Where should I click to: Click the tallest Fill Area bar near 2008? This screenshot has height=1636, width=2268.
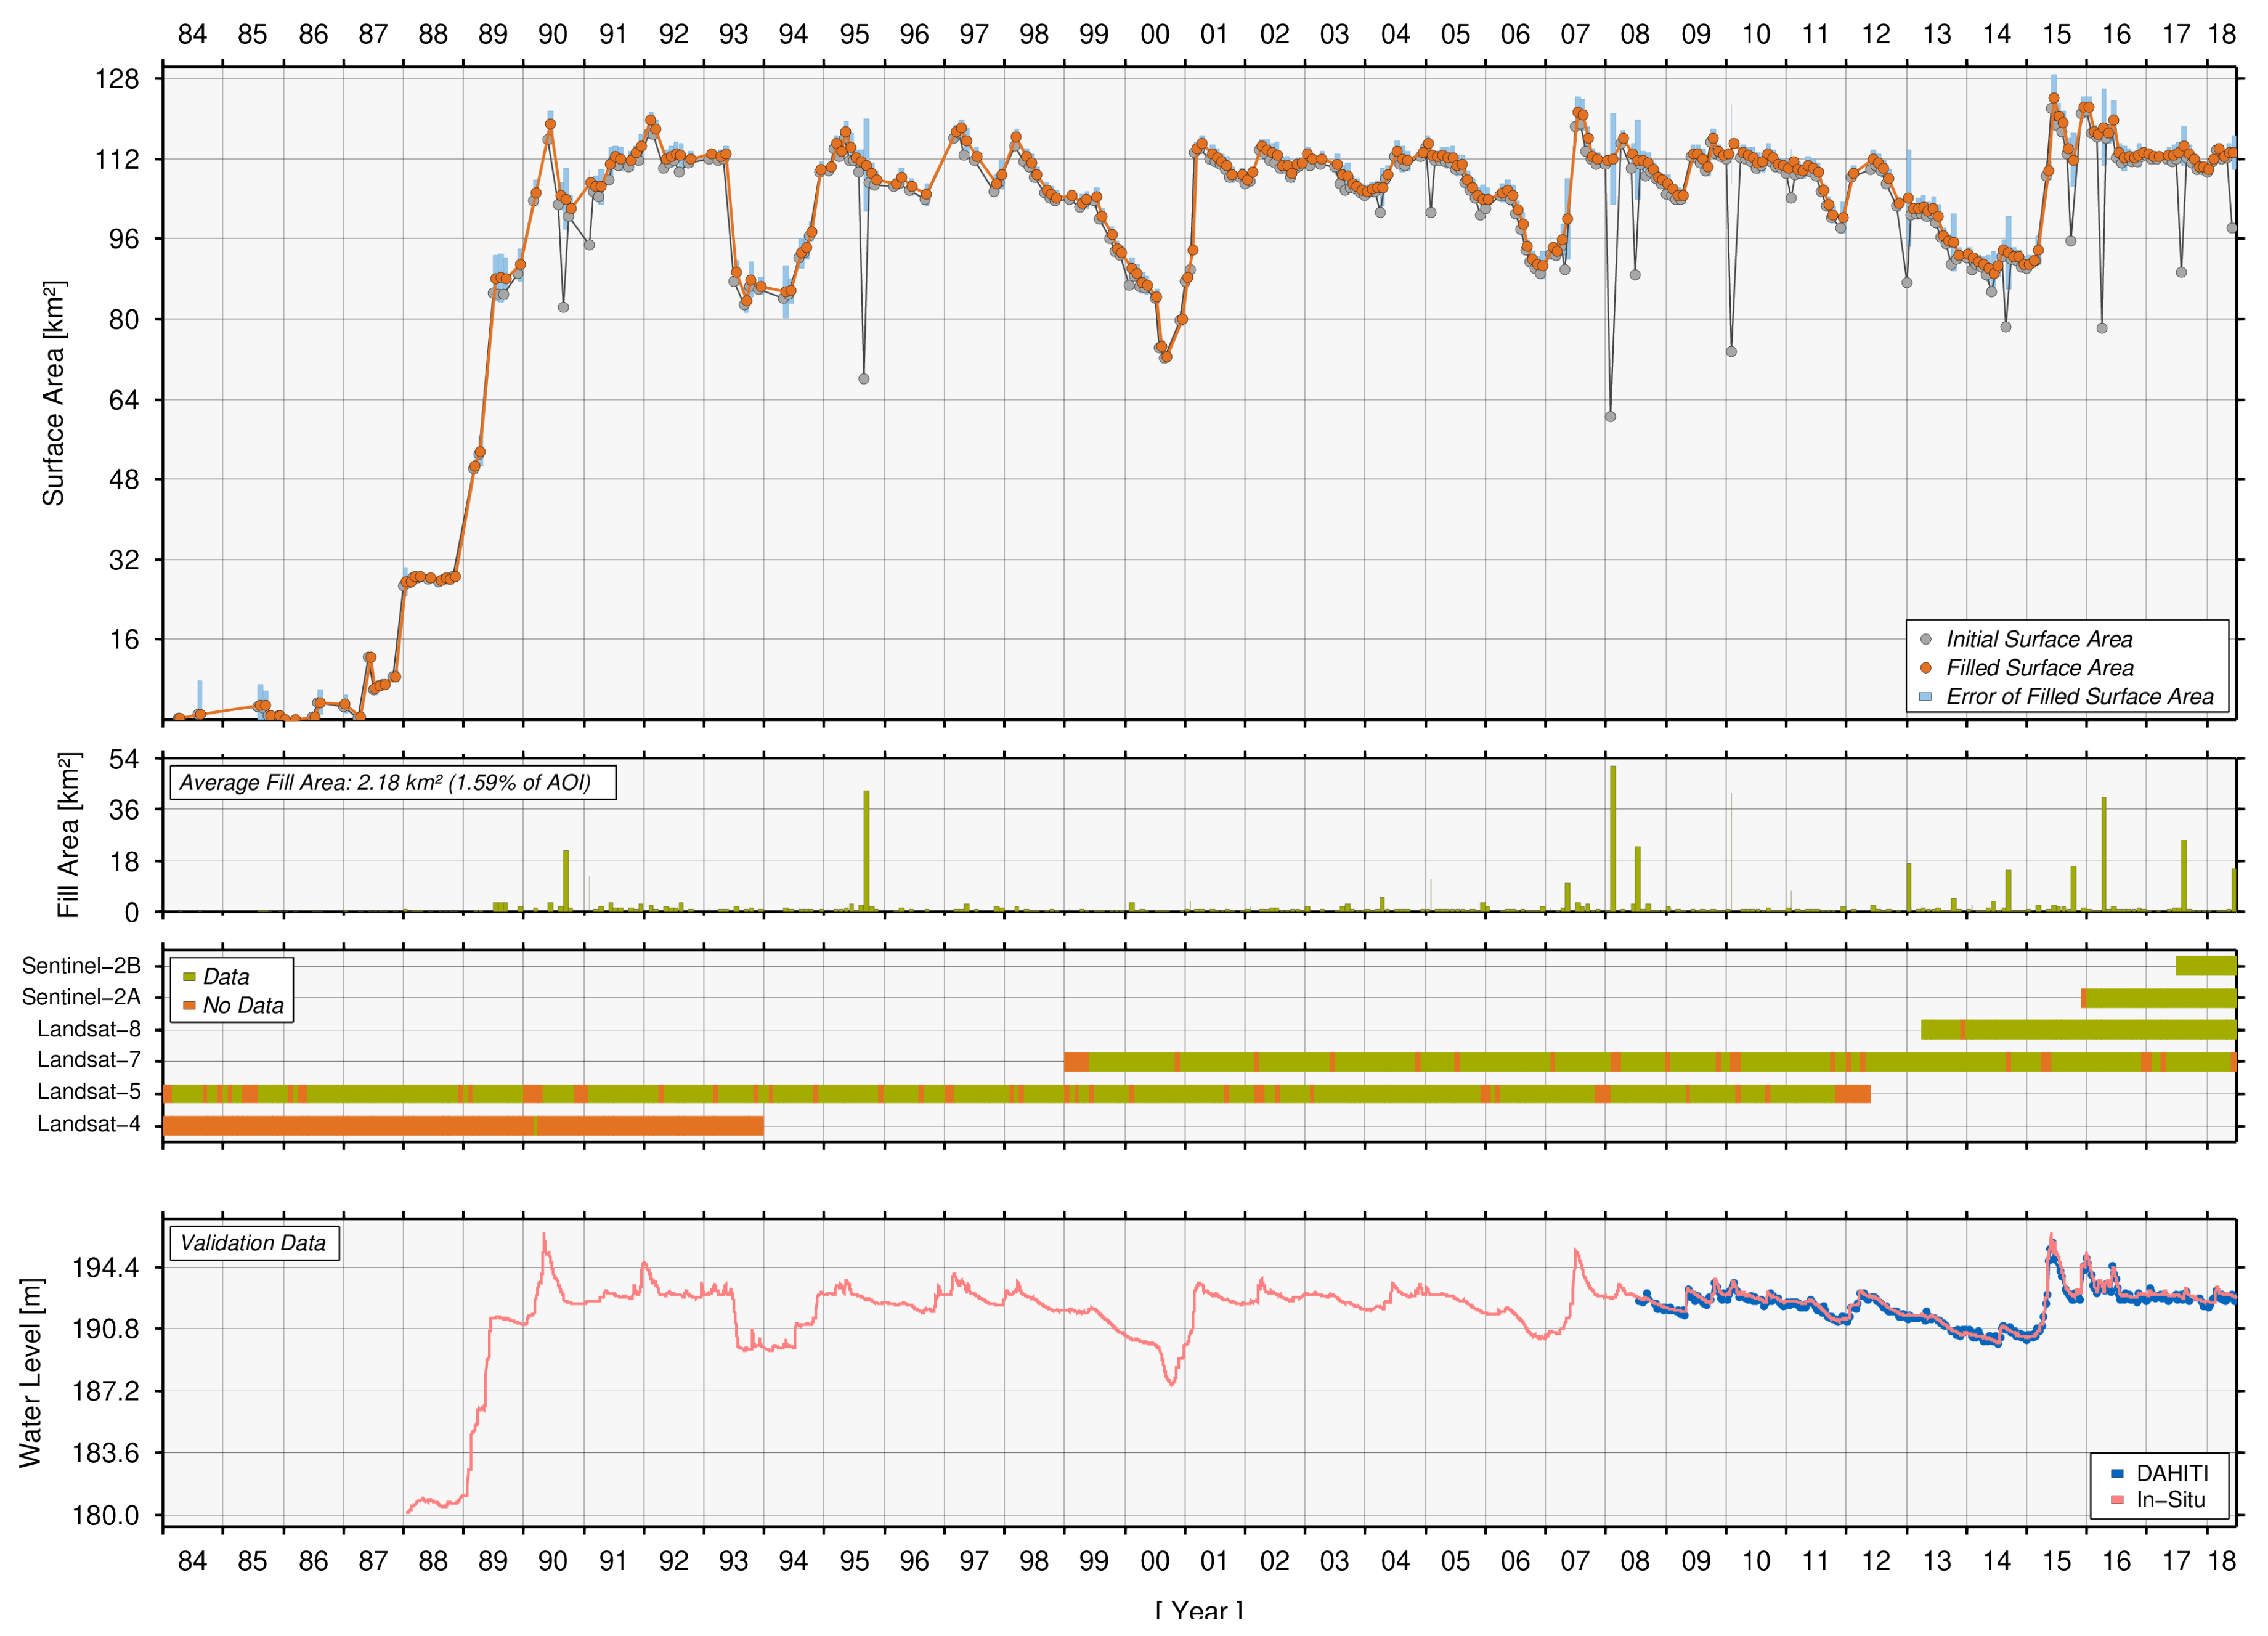tap(1613, 838)
